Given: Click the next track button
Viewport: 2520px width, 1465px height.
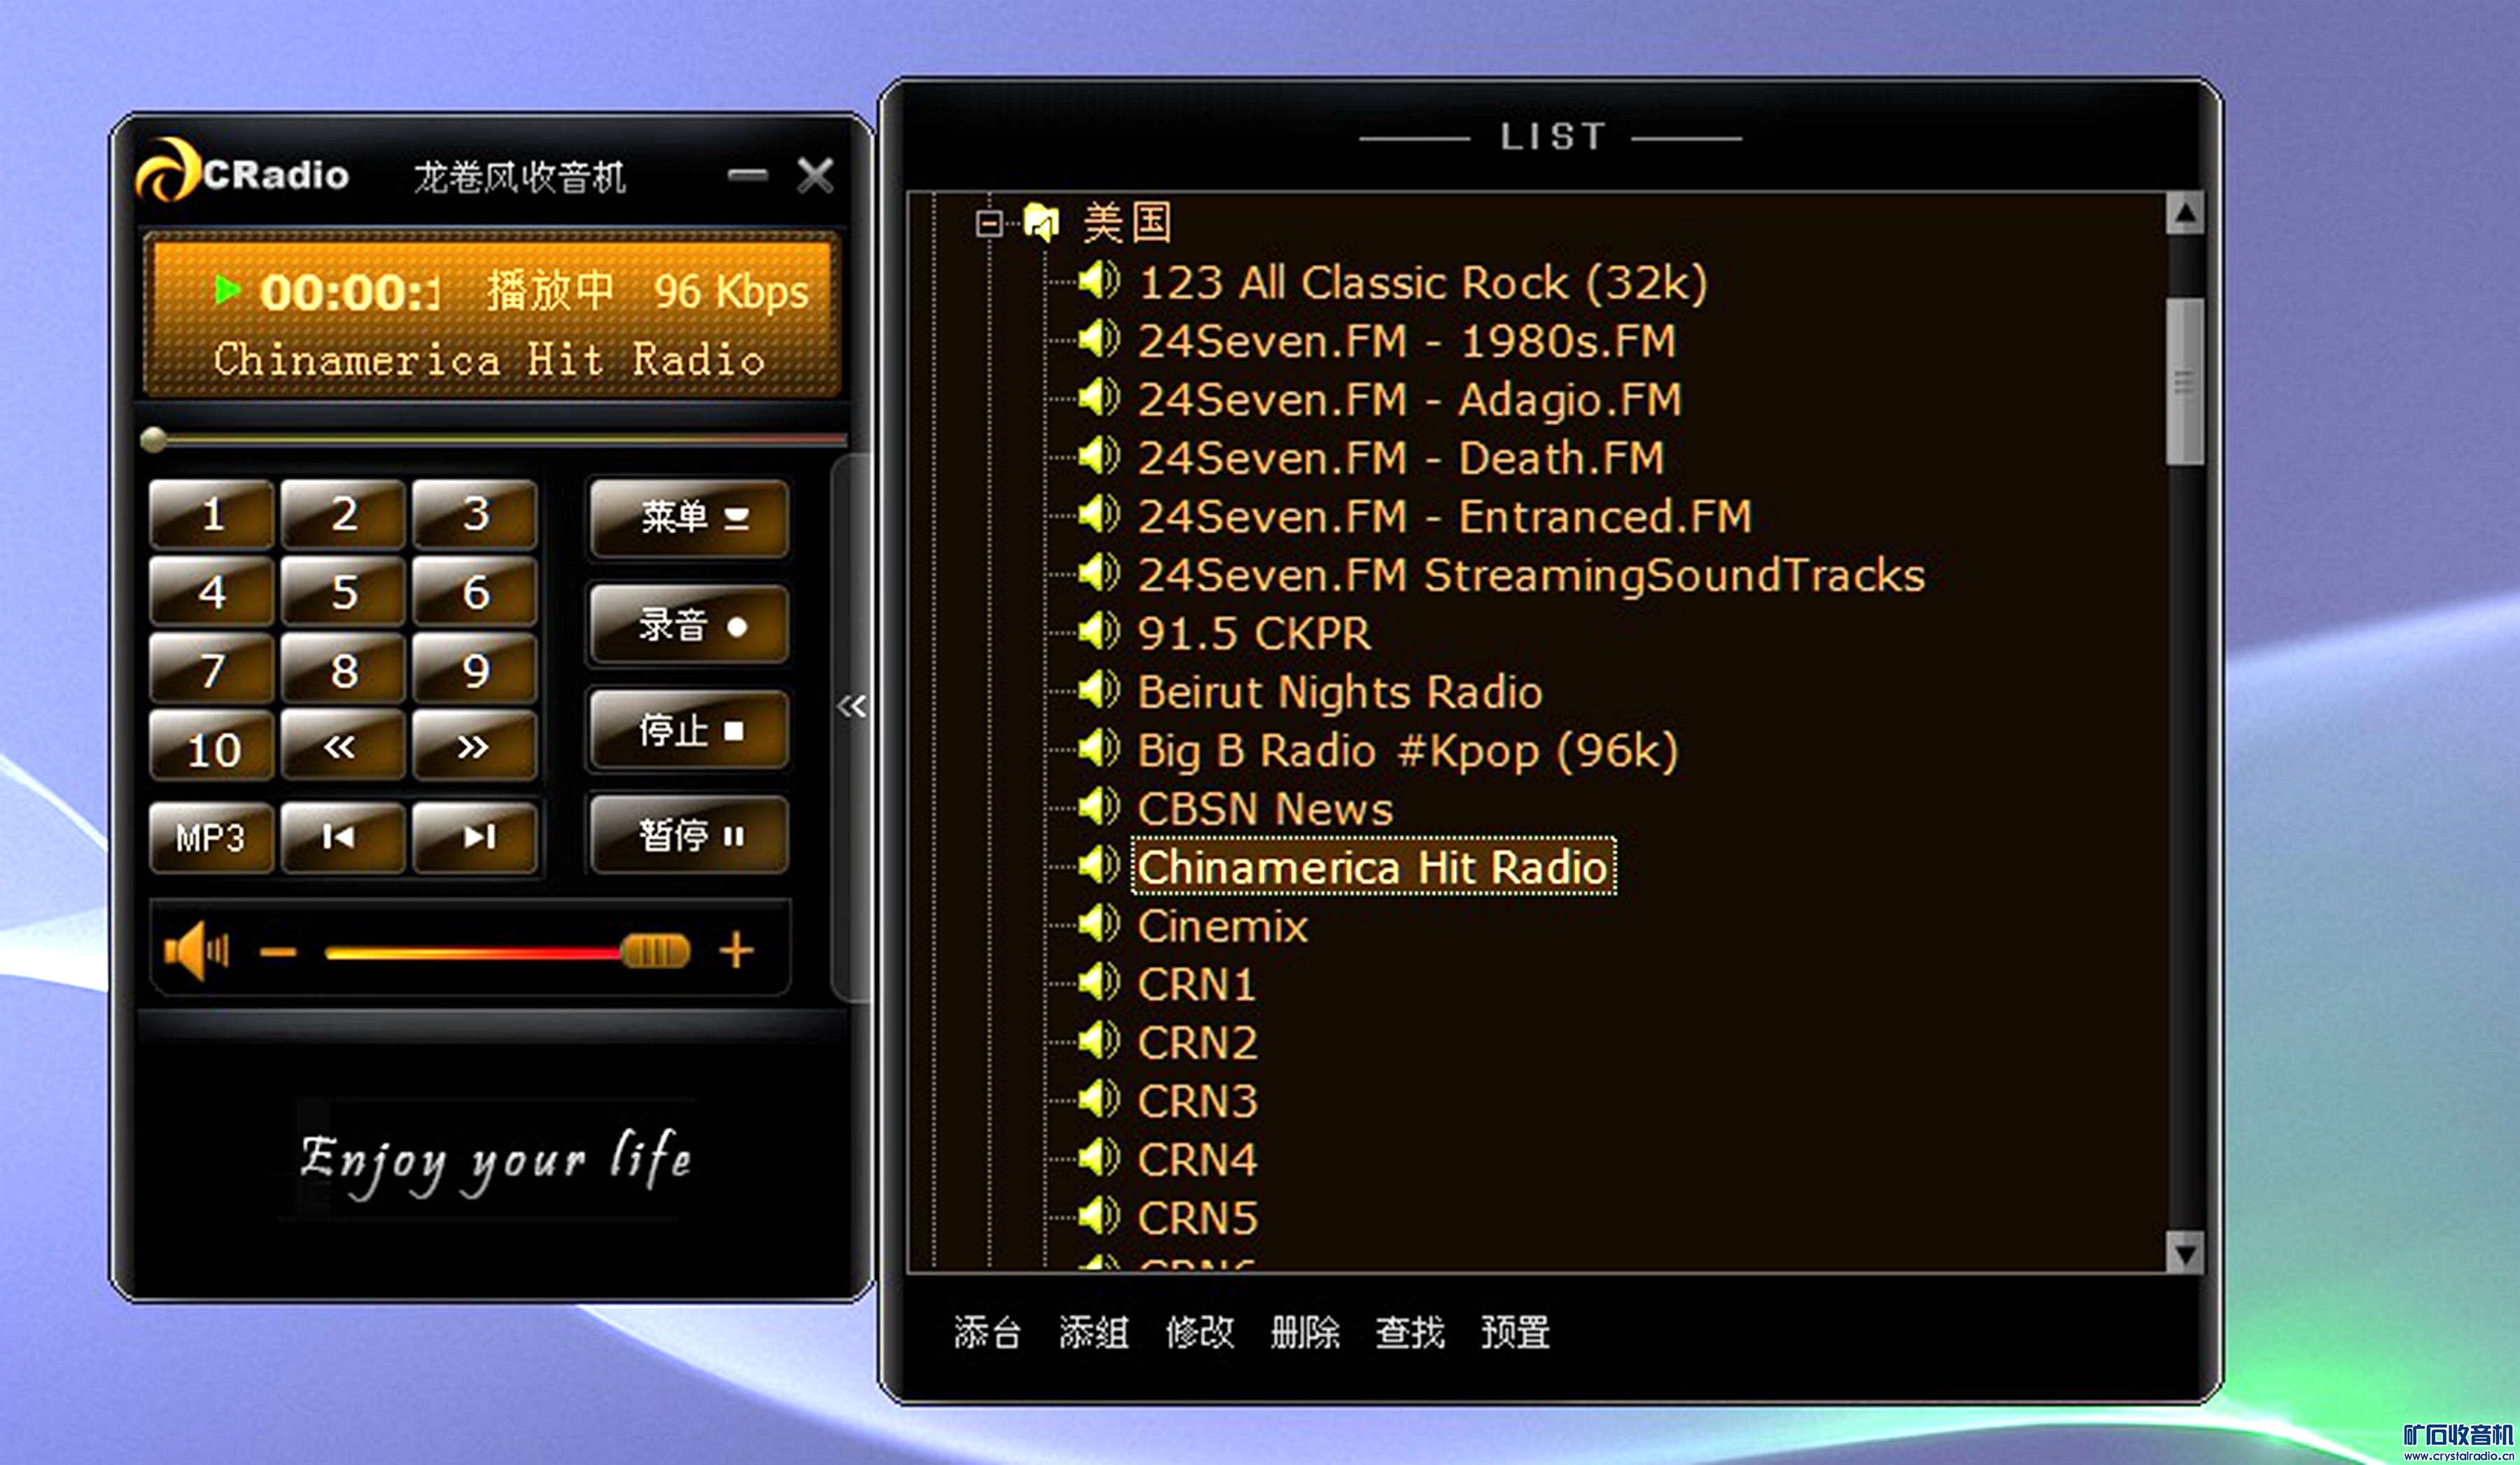Looking at the screenshot, I should (x=475, y=837).
